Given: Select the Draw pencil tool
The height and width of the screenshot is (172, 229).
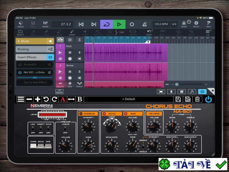Looking at the screenshot, I should click(x=72, y=32).
